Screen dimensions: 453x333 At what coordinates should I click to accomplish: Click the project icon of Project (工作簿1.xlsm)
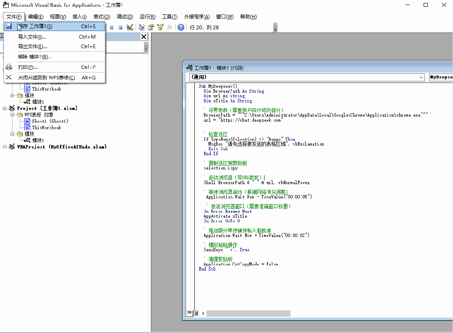(12, 108)
